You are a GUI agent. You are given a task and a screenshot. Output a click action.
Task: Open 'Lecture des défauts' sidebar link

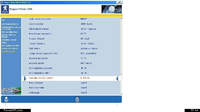tap(10, 48)
